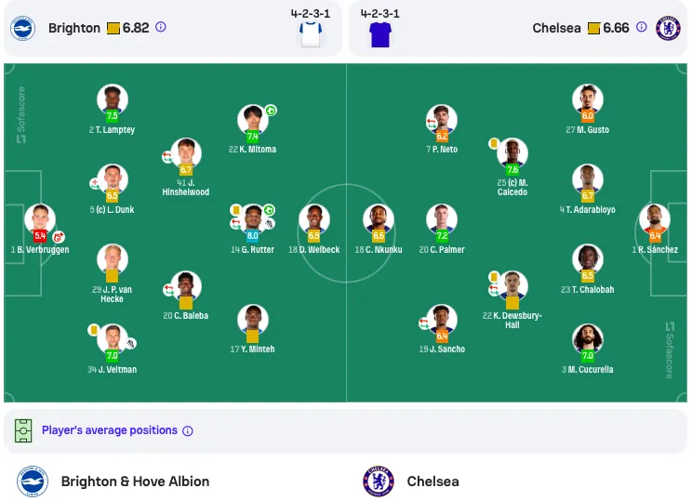
Task: Click the info icon beside Brighton's 6.82 rating
Action: point(161,27)
